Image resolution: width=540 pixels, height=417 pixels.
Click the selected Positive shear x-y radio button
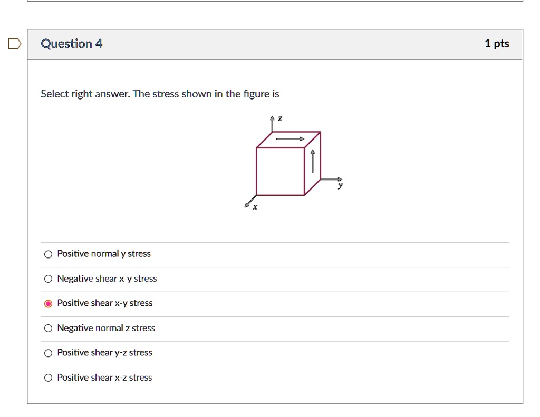[48, 303]
